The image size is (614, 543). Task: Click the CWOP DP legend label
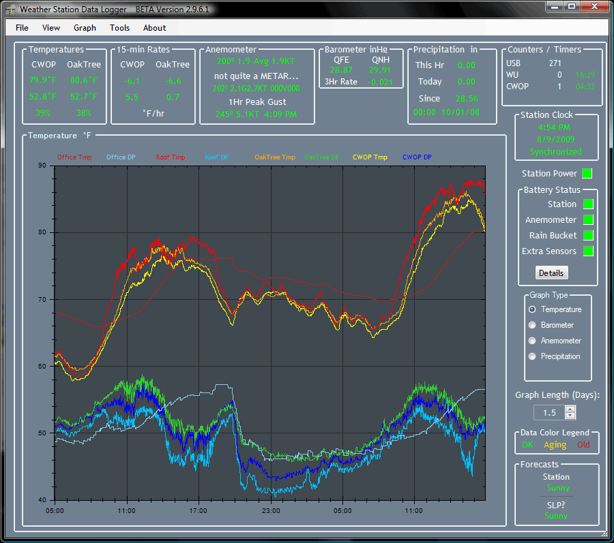point(417,157)
